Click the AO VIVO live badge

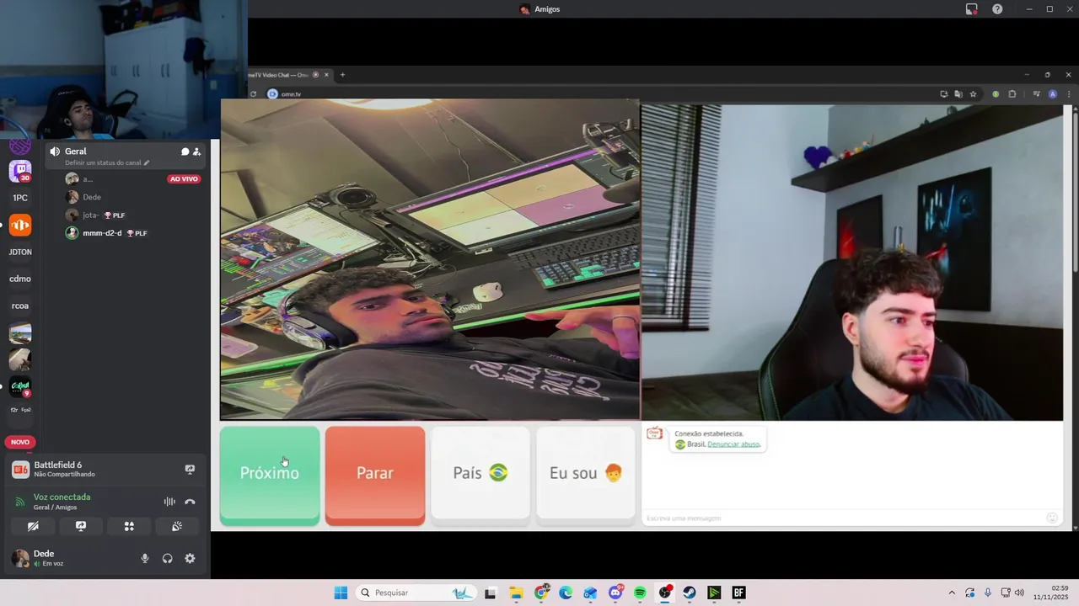184,178
